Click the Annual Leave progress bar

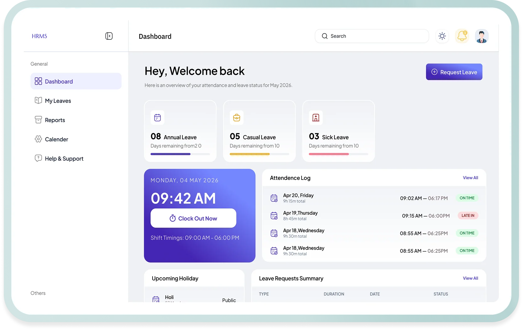click(180, 154)
